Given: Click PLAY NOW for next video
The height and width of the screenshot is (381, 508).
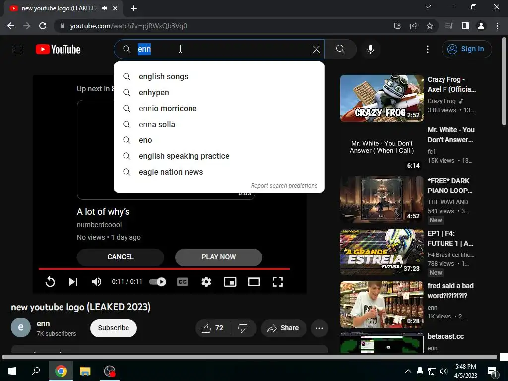Looking at the screenshot, I should (x=219, y=257).
